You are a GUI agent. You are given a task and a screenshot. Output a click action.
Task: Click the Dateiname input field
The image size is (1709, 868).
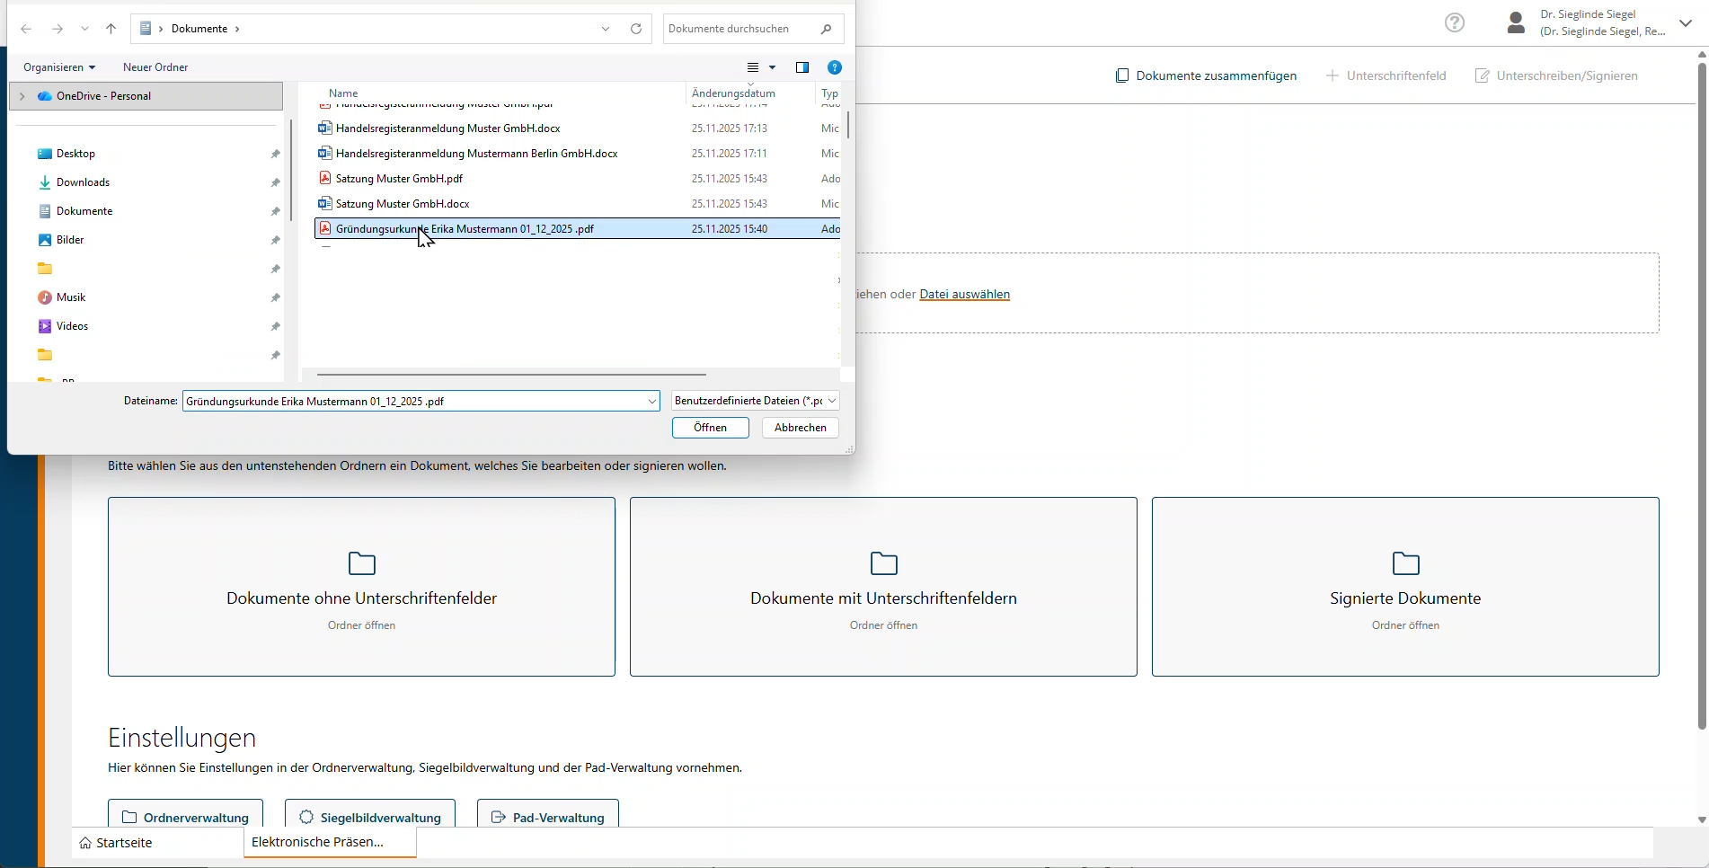pyautogui.click(x=413, y=401)
